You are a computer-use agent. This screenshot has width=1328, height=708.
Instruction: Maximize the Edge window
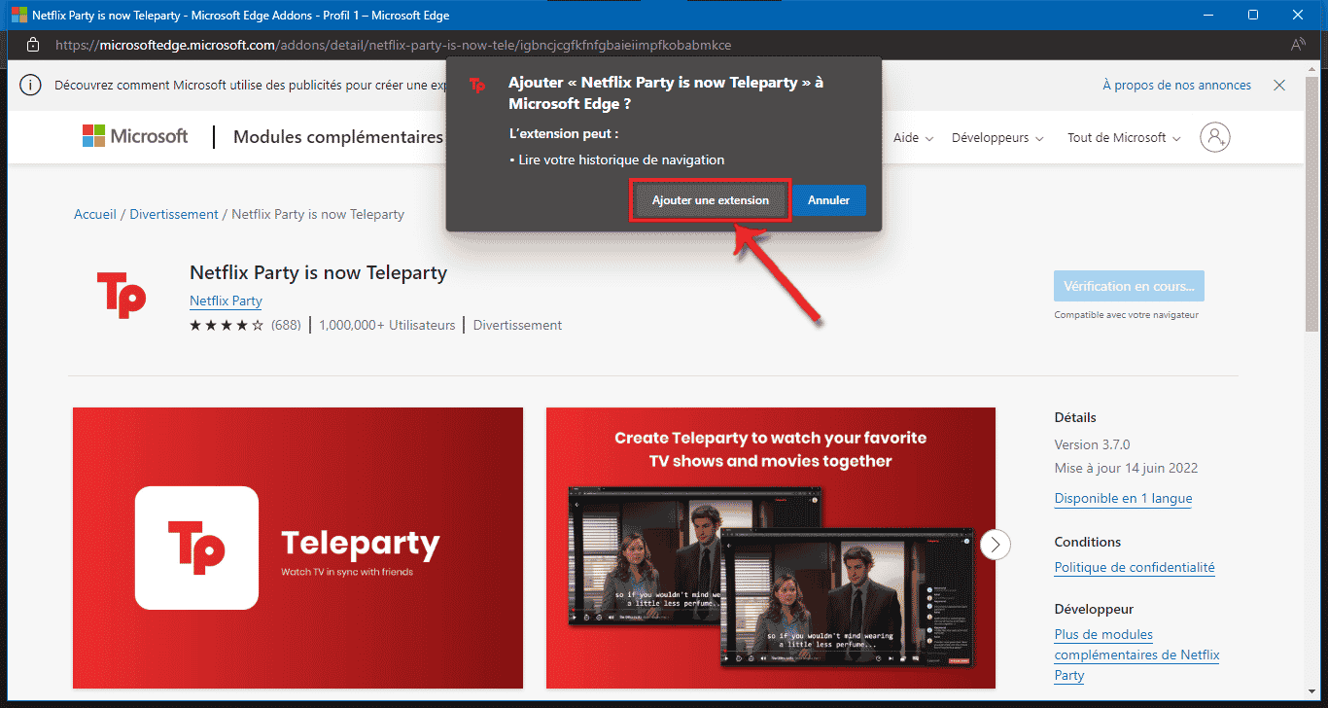[1253, 15]
